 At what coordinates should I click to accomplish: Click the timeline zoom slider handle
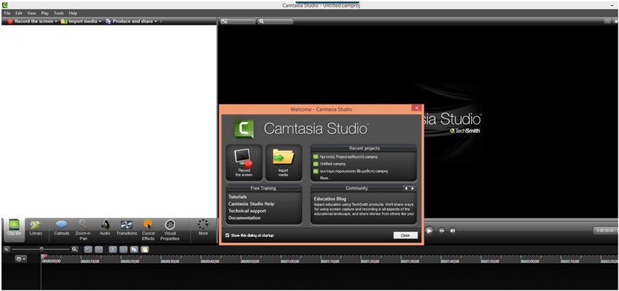point(41,249)
